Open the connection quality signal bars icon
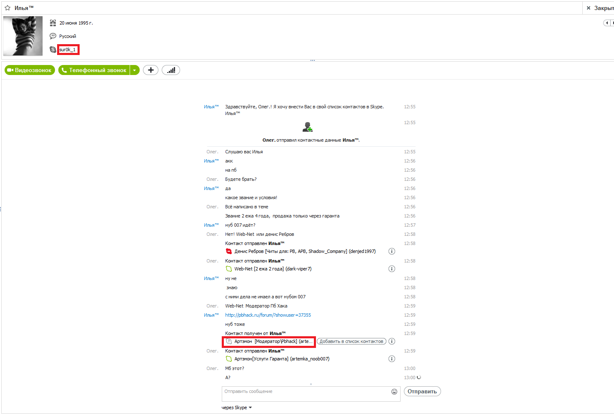614x415 pixels. coord(171,70)
